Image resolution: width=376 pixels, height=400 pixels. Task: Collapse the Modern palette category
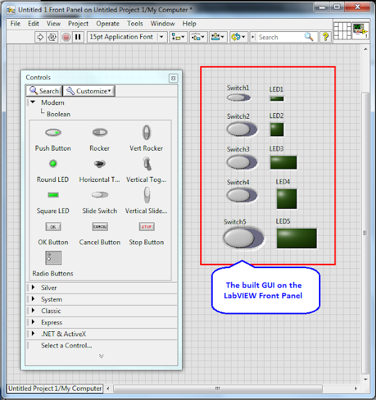pos(33,102)
